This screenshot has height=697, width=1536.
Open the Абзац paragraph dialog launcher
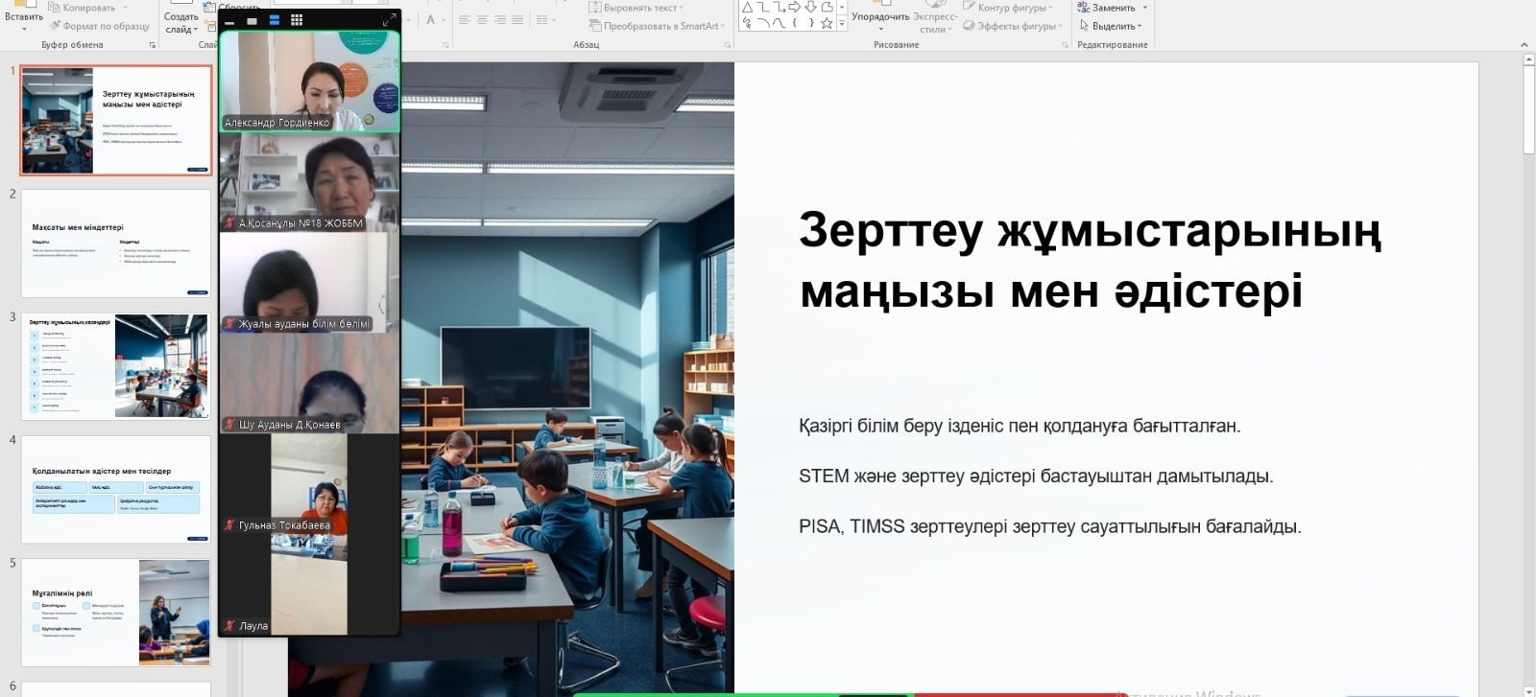click(x=727, y=45)
